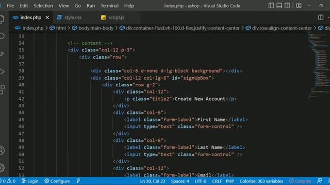Click CRLF end of line setting
Image resolution: width=330 pixels, height=185 pixels.
217,181
